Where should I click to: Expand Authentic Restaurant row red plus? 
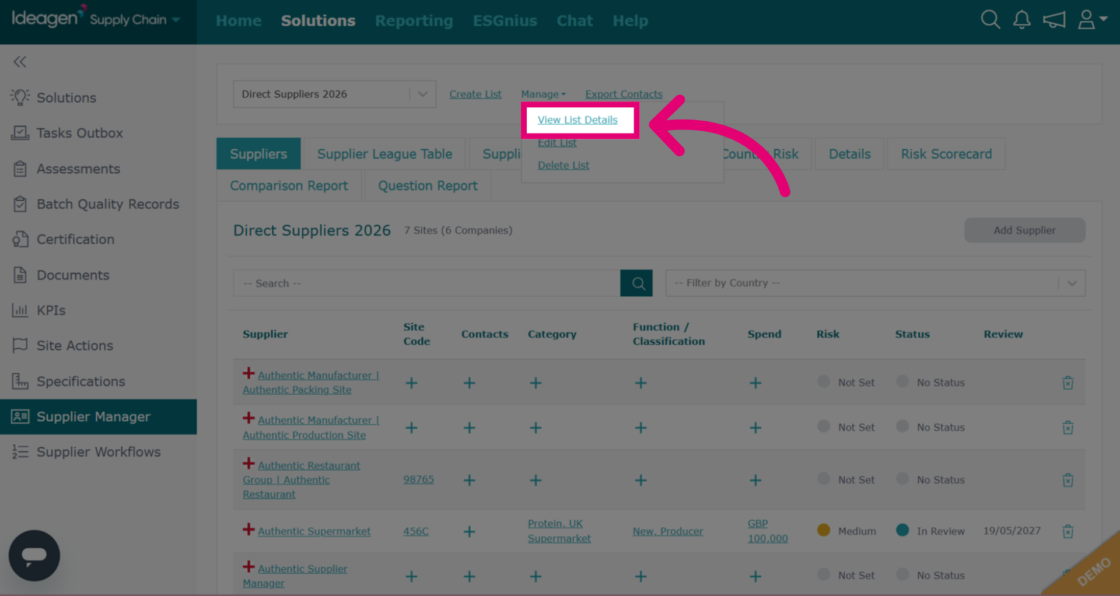[x=249, y=464]
